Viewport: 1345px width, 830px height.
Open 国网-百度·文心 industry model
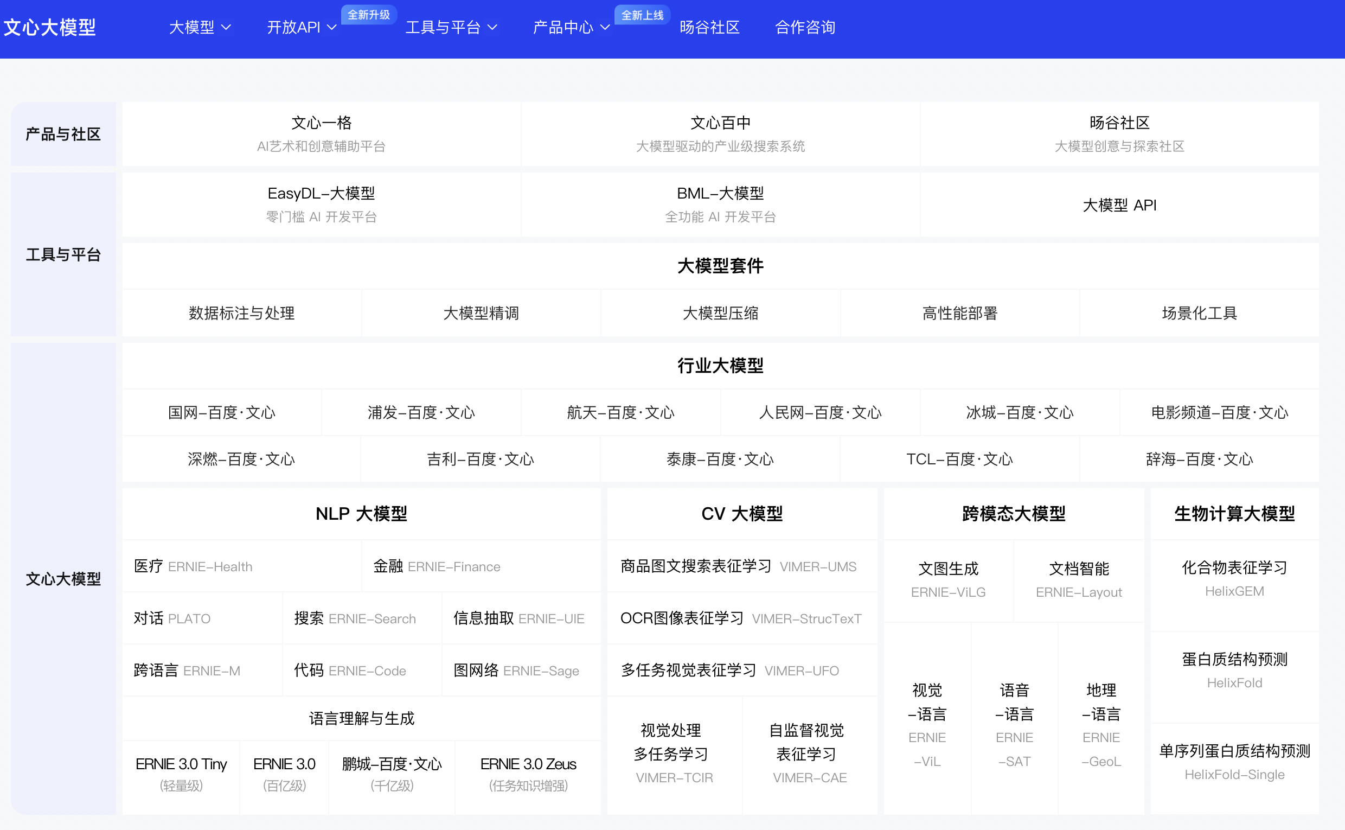pyautogui.click(x=222, y=412)
